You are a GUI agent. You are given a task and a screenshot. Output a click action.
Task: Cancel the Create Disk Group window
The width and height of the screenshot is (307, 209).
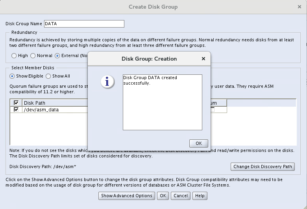click(x=181, y=196)
